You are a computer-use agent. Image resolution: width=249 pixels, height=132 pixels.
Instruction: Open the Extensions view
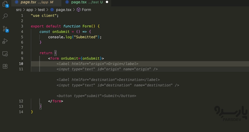[5, 66]
